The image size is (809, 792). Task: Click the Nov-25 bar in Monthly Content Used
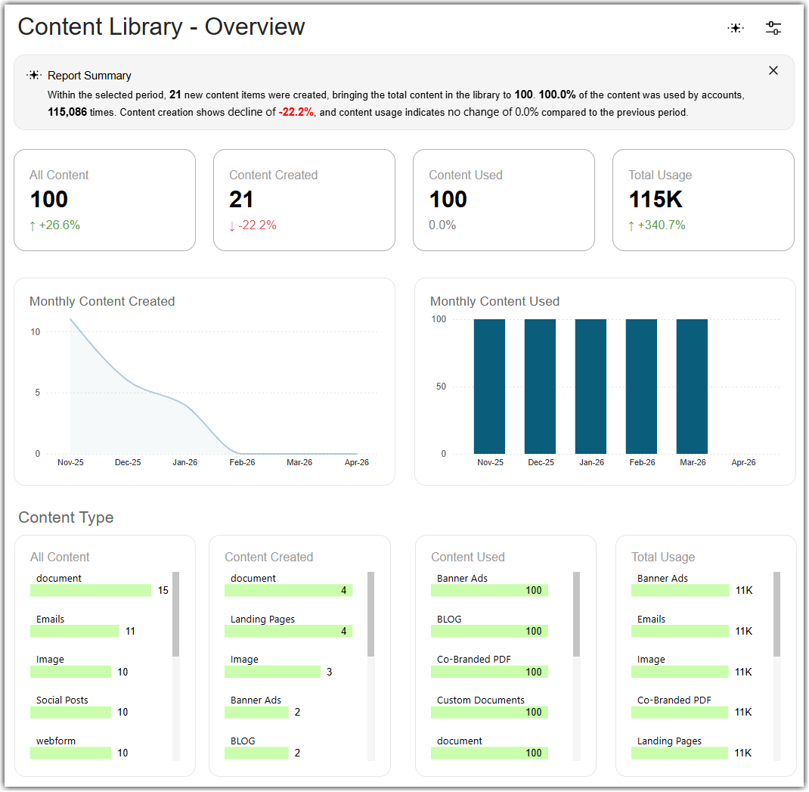(x=490, y=387)
